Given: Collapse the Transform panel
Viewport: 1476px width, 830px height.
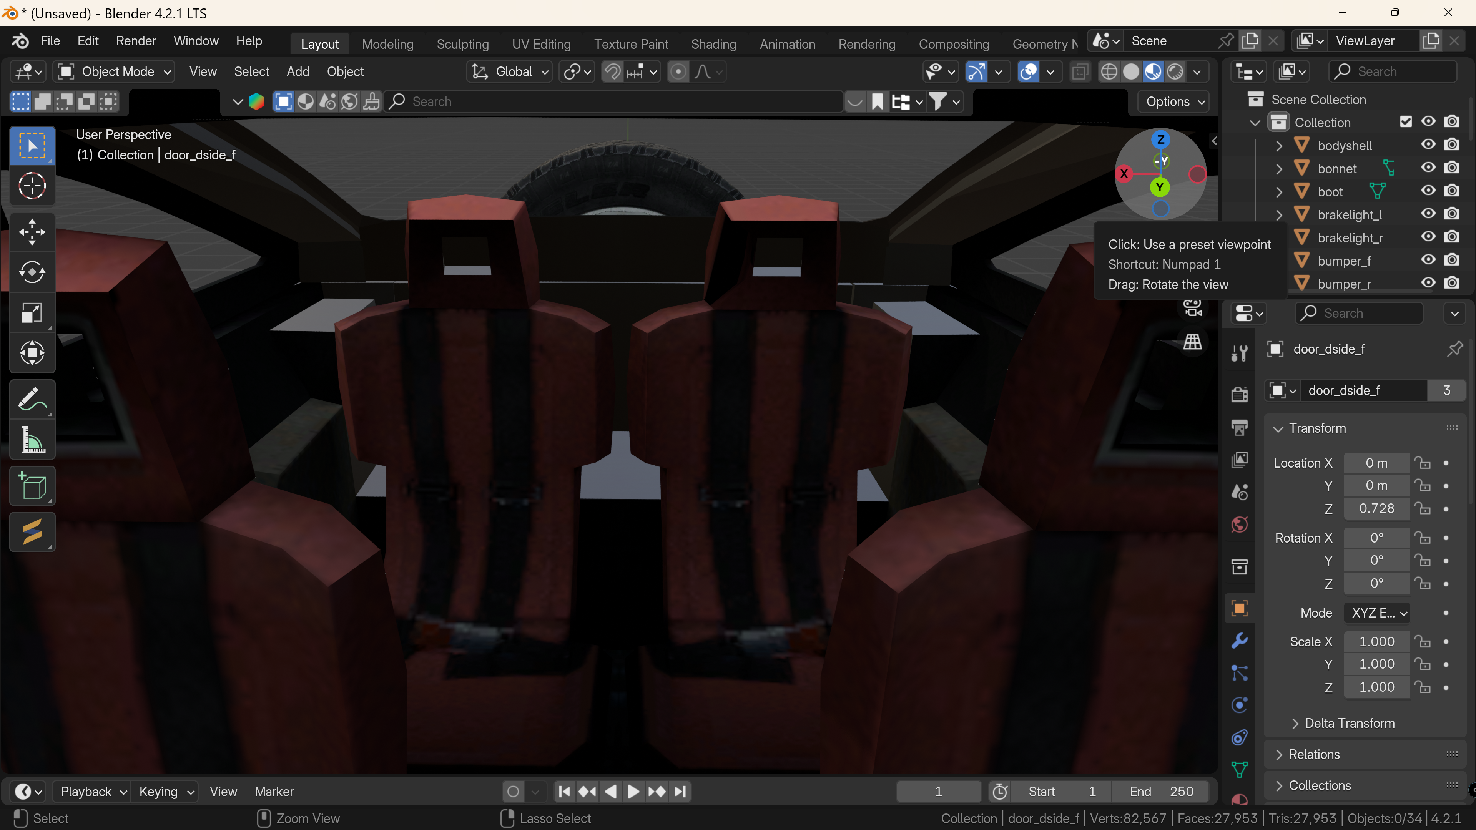Looking at the screenshot, I should pyautogui.click(x=1278, y=429).
